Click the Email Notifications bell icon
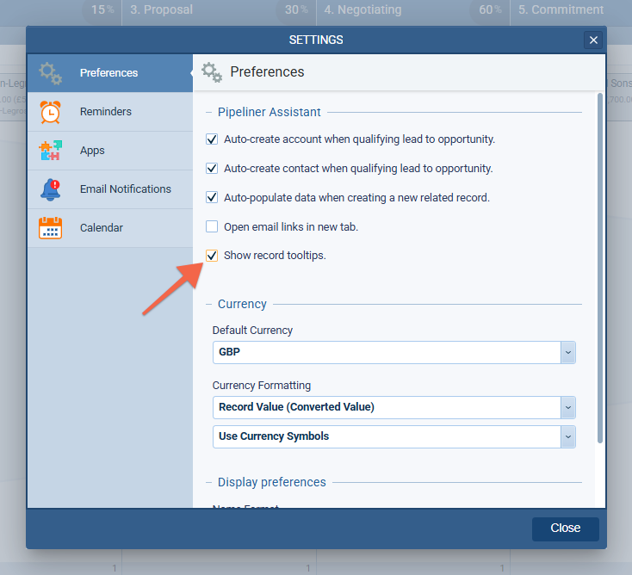This screenshot has height=575, width=632. coord(51,189)
